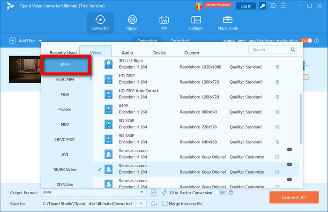This screenshot has width=328, height=212.
Task: Toggle 120× Faster Conversion switch
Action: 220,192
